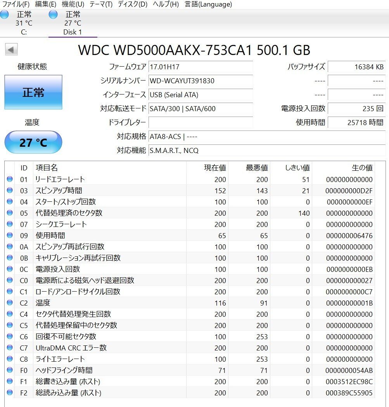
Task: Click the power-on count value 235 回
Action: click(x=356, y=108)
